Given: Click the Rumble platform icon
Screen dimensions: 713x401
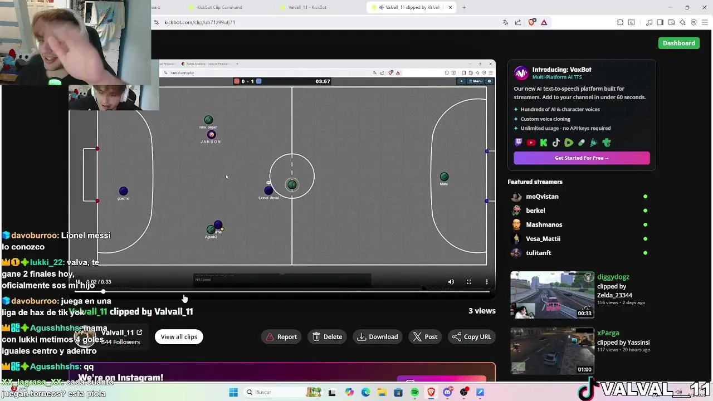Looking at the screenshot, I should (569, 143).
